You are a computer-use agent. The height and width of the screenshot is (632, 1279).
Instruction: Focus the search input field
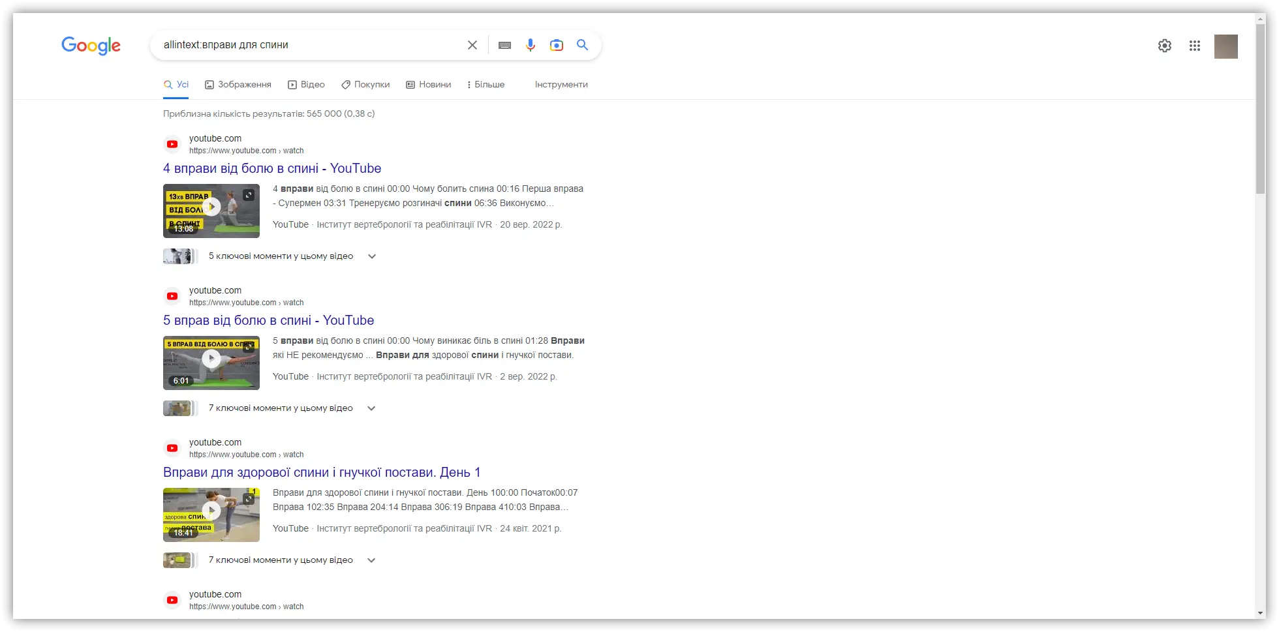[310, 45]
